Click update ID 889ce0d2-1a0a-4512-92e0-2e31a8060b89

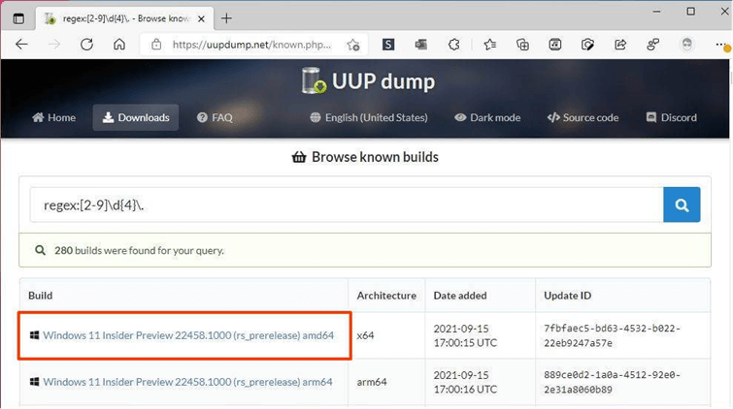[x=612, y=382]
